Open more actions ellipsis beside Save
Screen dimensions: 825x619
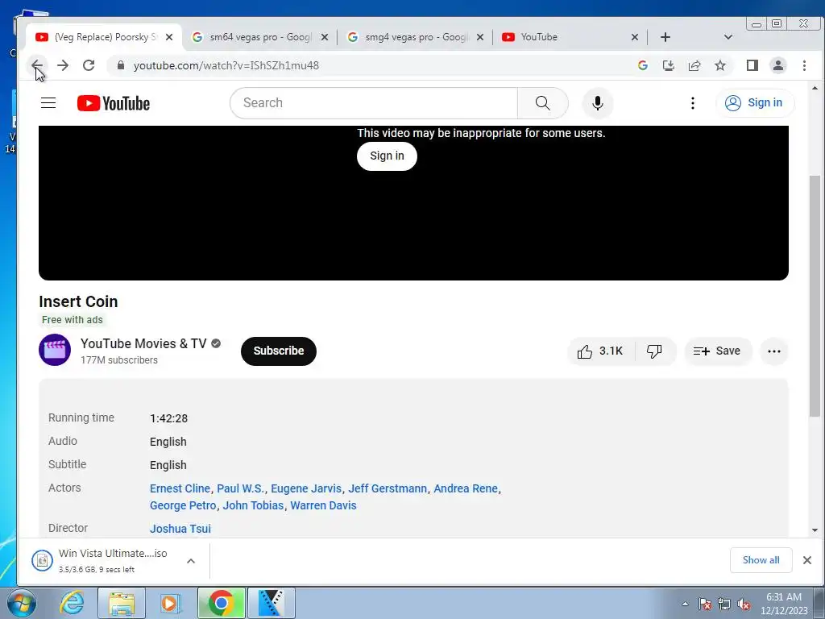774,351
